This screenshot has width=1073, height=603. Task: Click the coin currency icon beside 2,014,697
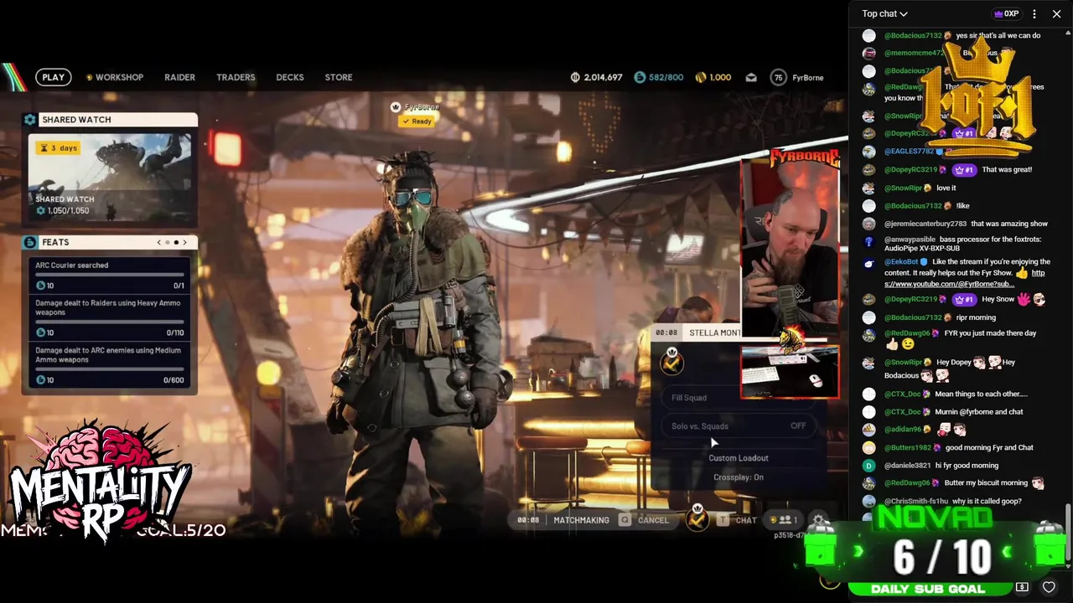point(575,77)
